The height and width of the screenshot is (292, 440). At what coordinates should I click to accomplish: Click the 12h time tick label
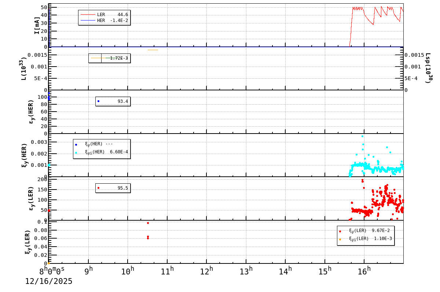207,272
